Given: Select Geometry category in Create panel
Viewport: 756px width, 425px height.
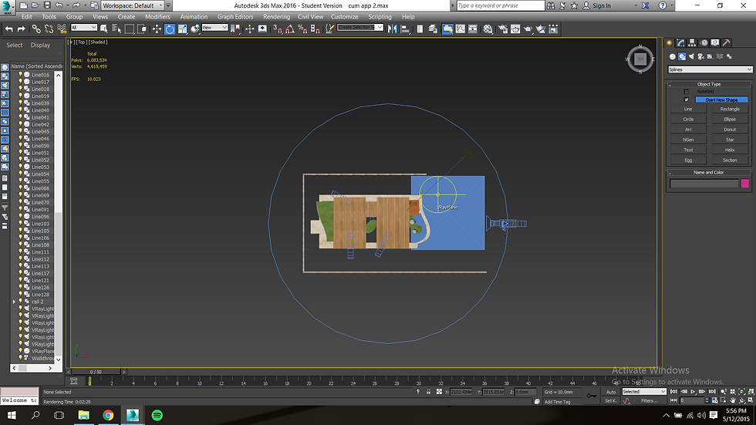Looking at the screenshot, I should 673,56.
